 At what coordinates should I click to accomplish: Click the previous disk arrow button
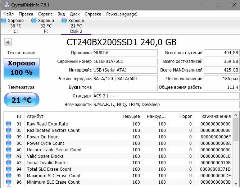pyautogui.click(x=8, y=42)
